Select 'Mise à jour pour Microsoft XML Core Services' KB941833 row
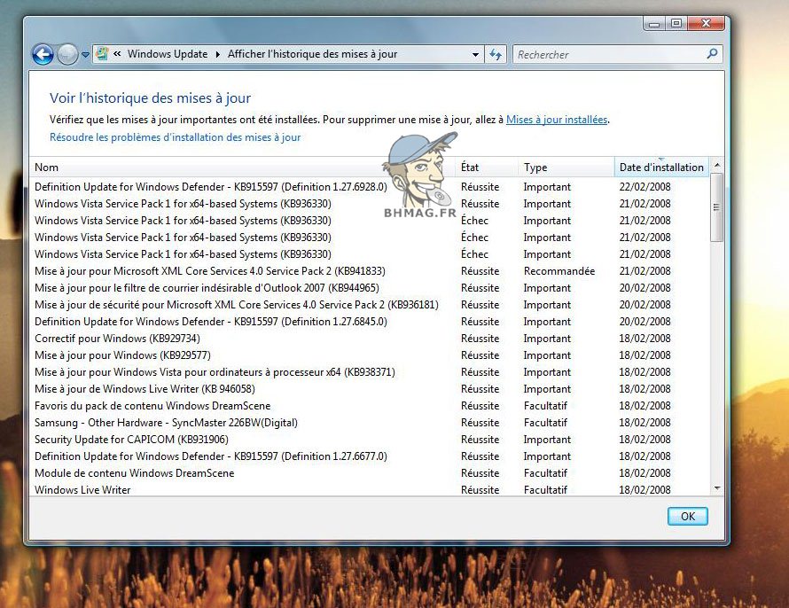 pyautogui.click(x=370, y=271)
